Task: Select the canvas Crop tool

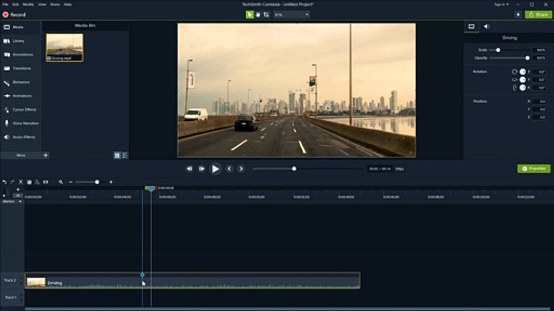Action: coord(266,15)
